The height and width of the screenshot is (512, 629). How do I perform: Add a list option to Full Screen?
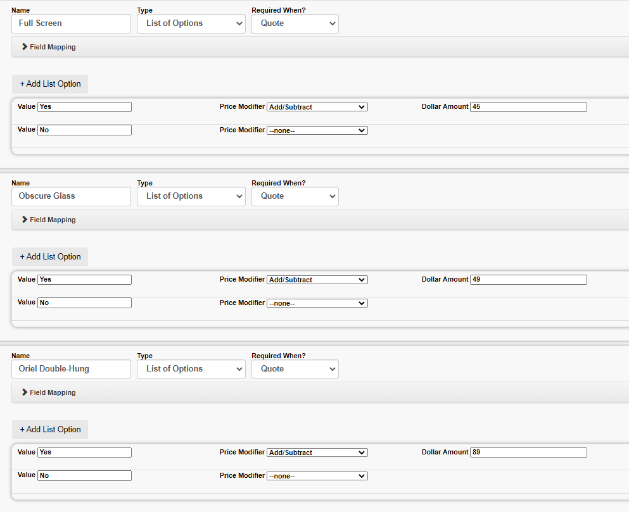(50, 84)
